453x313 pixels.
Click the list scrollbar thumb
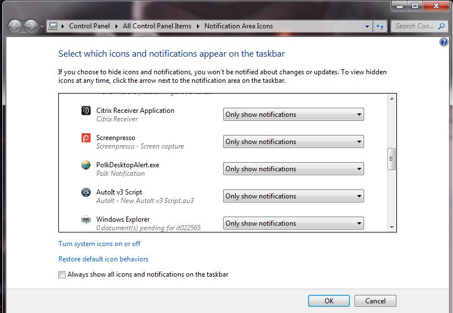tap(391, 159)
